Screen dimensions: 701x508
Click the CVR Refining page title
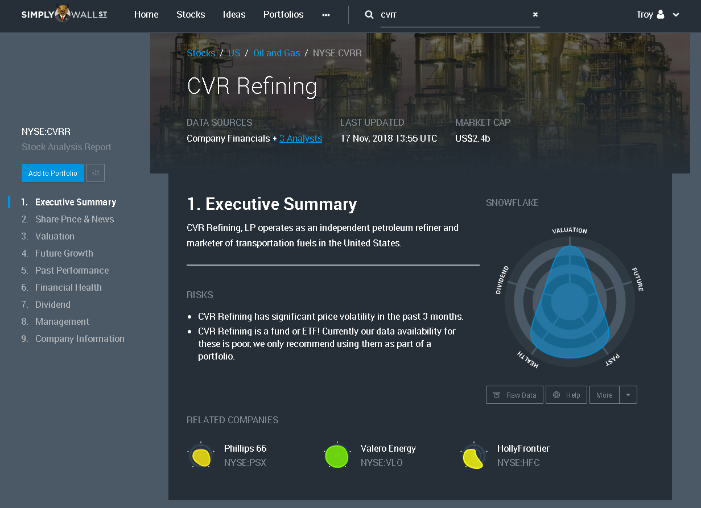(x=252, y=86)
